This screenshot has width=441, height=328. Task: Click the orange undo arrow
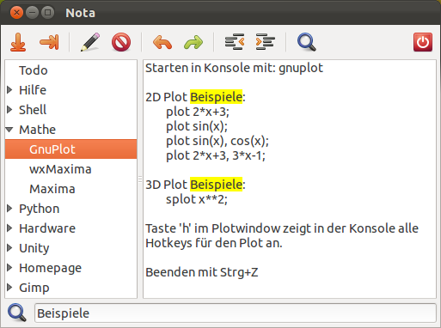[162, 42]
